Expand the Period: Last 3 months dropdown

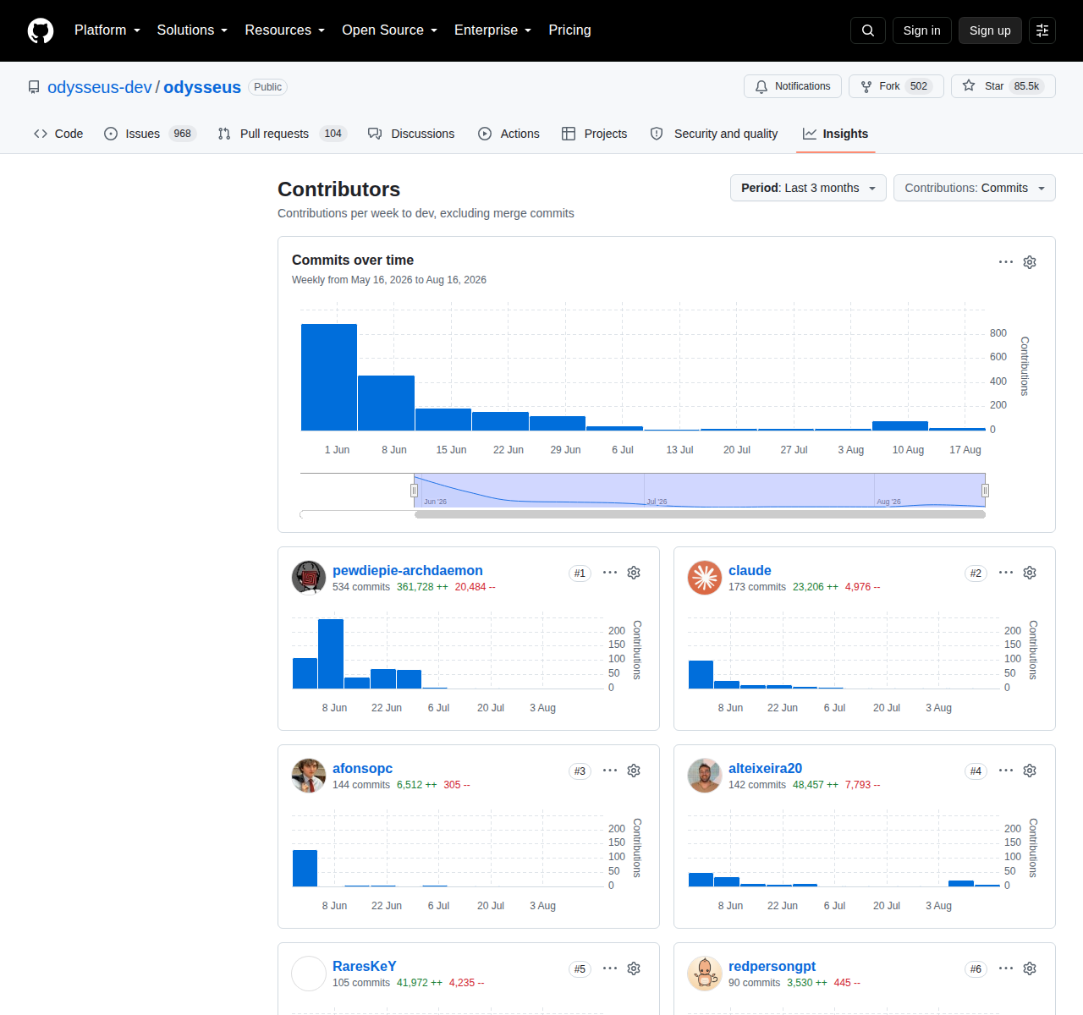[808, 188]
